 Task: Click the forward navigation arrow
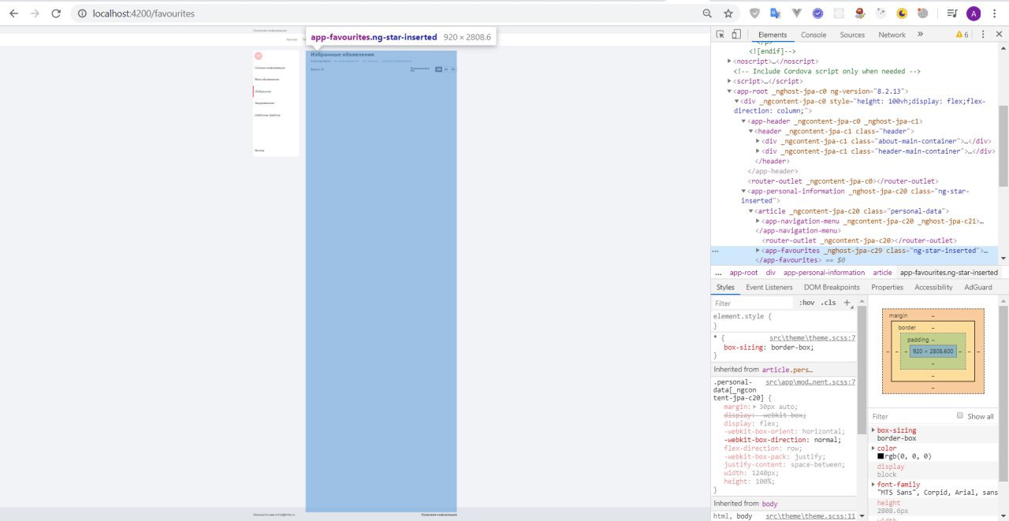tap(35, 13)
